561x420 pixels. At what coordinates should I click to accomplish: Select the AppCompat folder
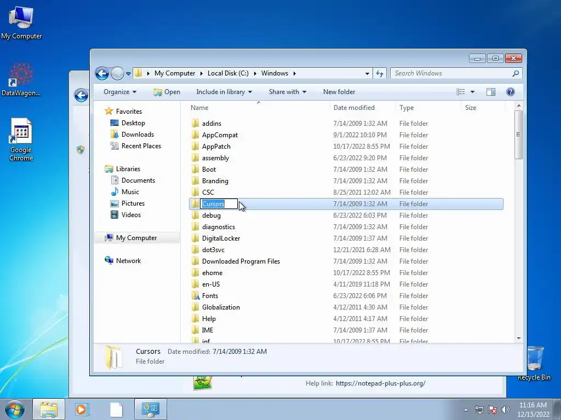tap(220, 135)
